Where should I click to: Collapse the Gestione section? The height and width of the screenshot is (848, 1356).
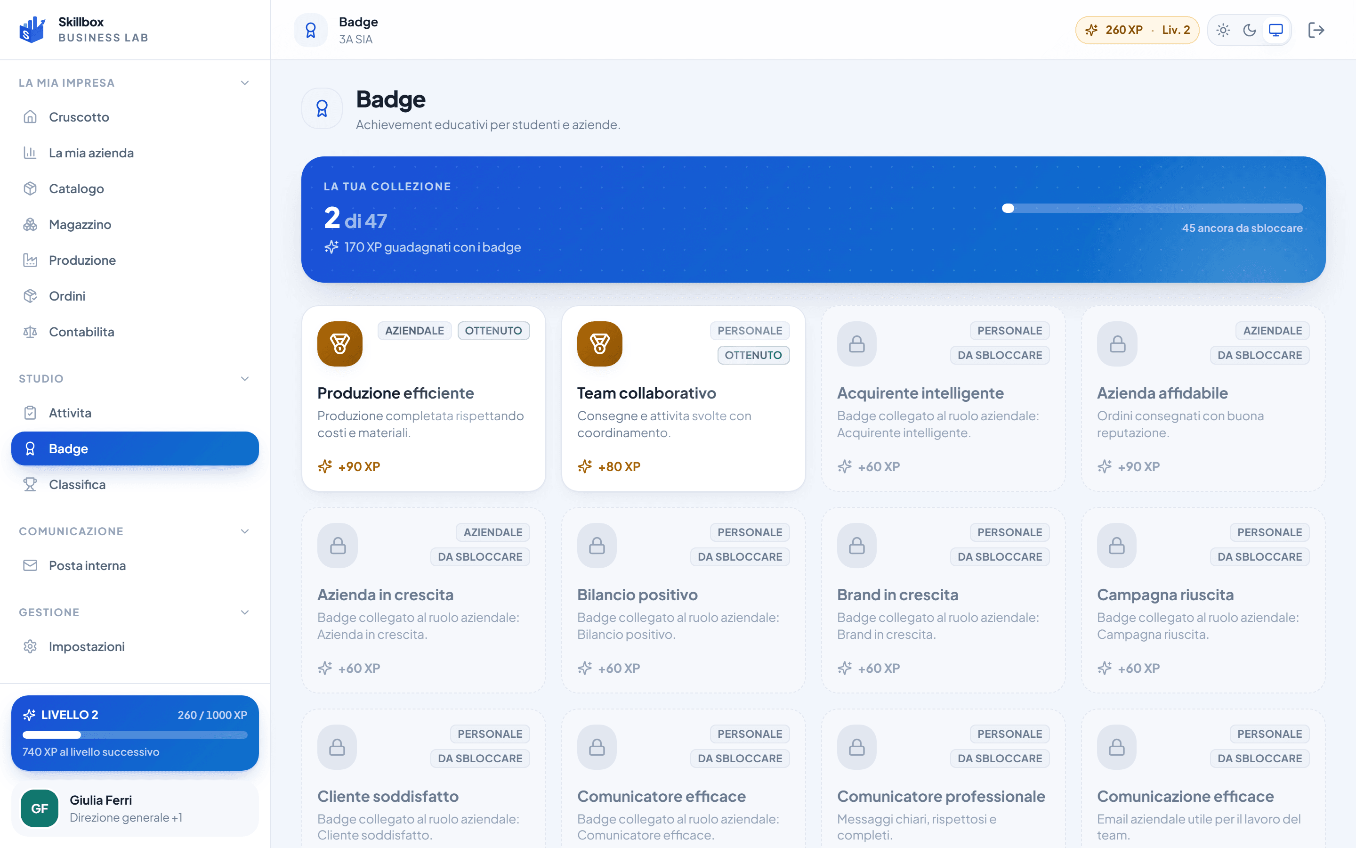245,612
